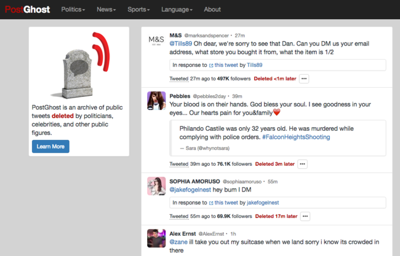Open more options for Pebbles tweet
400x256 pixels.
[x=302, y=164]
